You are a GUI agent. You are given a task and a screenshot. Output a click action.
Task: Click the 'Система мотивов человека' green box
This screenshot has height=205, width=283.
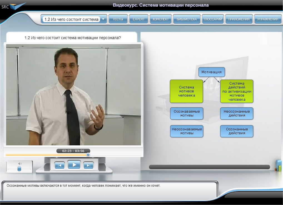point(187,91)
